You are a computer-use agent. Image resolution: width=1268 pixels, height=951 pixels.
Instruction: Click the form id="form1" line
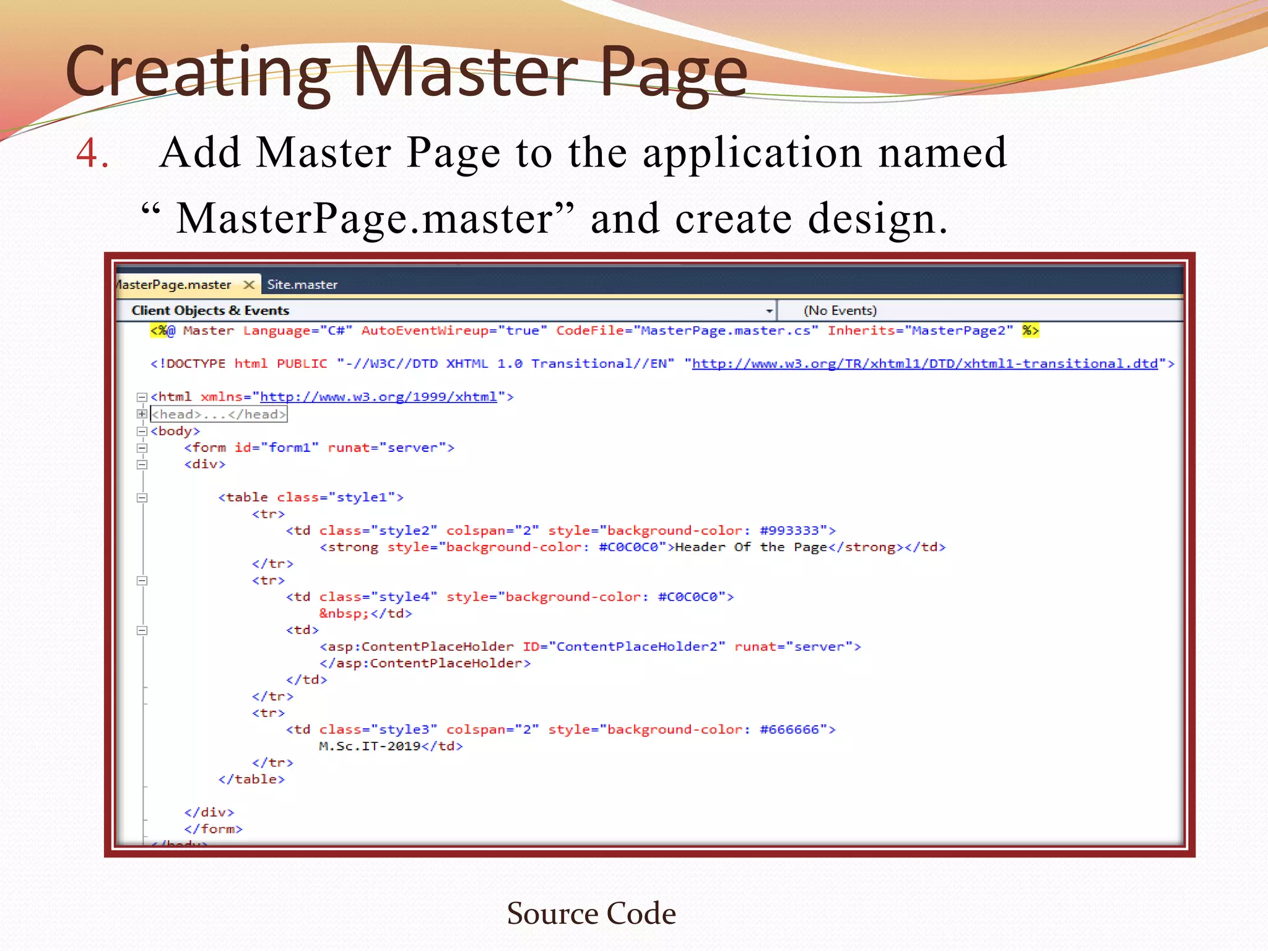pos(319,448)
